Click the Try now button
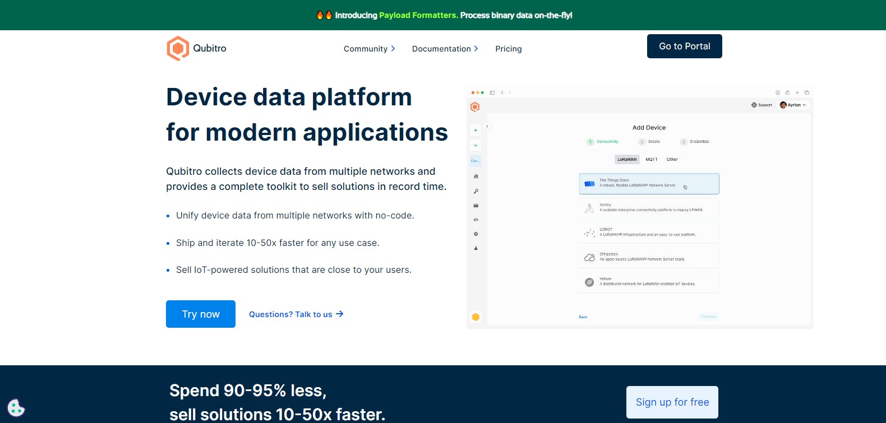 (x=201, y=314)
